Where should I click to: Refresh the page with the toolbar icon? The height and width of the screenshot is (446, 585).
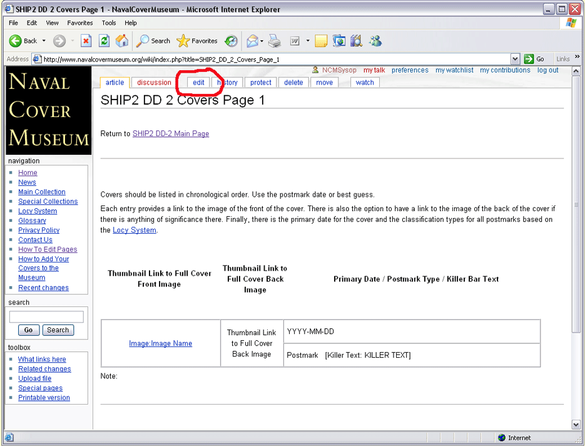click(x=104, y=41)
